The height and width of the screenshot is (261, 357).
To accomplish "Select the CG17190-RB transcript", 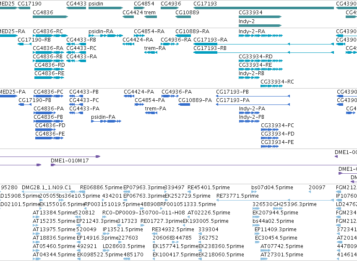I will tap(25, 44).
